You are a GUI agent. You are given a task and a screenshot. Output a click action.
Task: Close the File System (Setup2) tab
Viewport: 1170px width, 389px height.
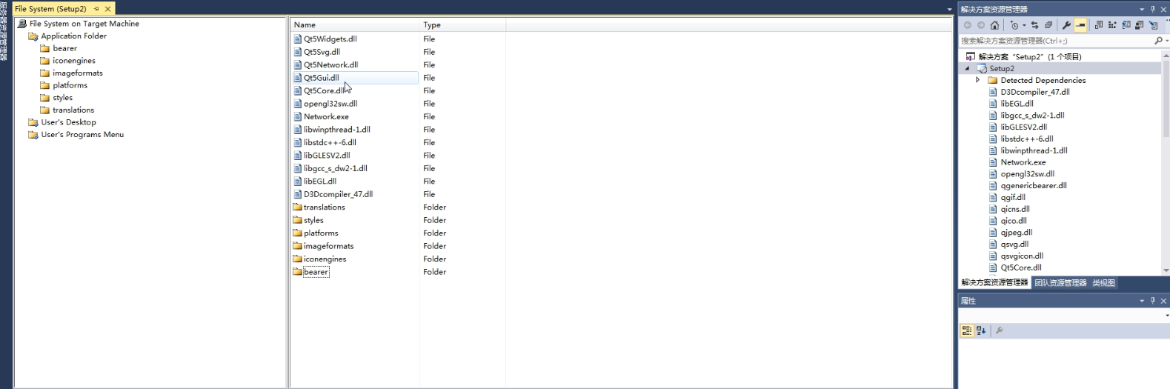108,9
